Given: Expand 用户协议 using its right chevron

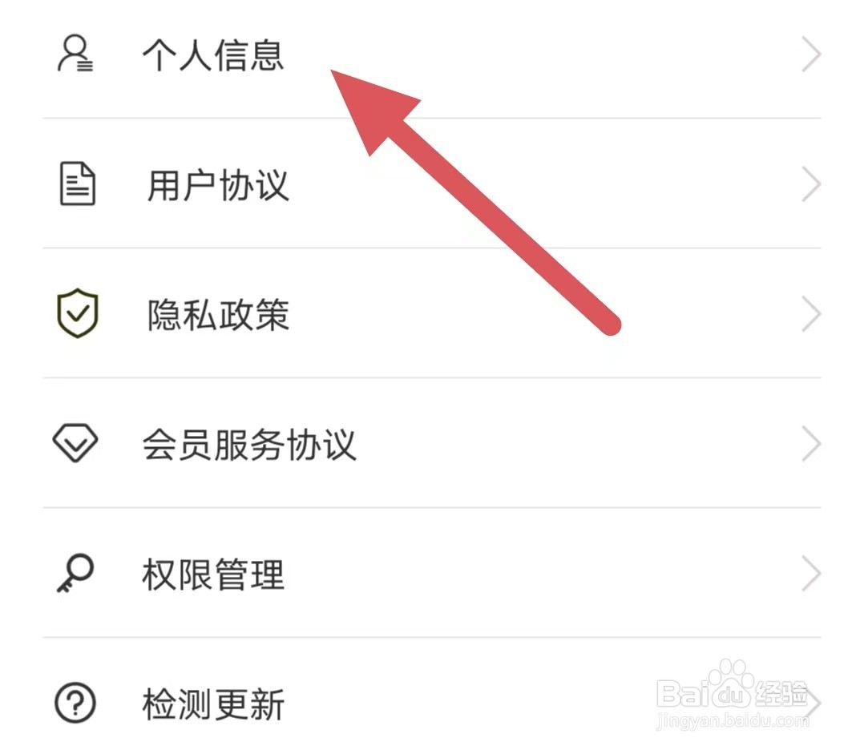Looking at the screenshot, I should (811, 184).
